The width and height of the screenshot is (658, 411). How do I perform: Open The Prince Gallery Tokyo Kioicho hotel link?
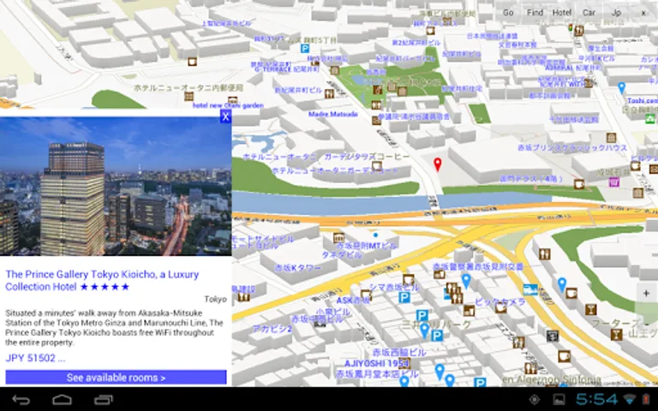pos(102,281)
